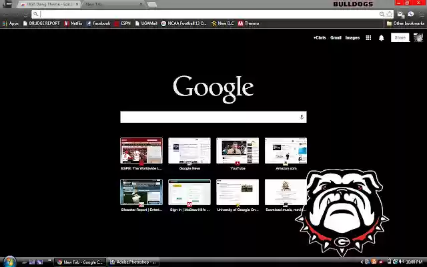The height and width of the screenshot is (267, 427).
Task: Reload the page with the refresh icon
Action: point(25,15)
